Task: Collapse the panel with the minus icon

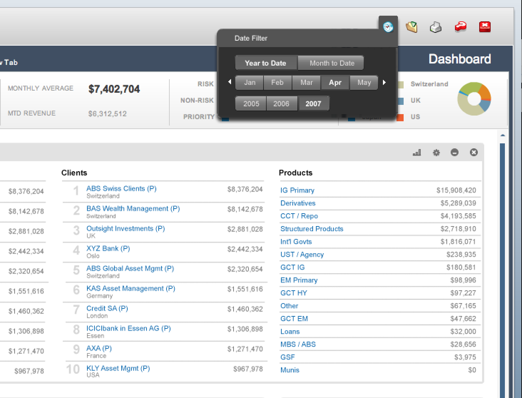Action: coord(455,153)
